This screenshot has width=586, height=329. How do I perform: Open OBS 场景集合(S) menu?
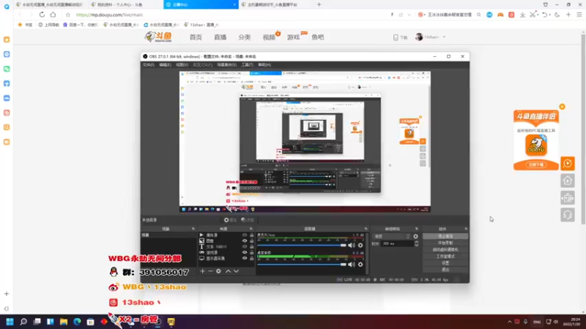226,65
